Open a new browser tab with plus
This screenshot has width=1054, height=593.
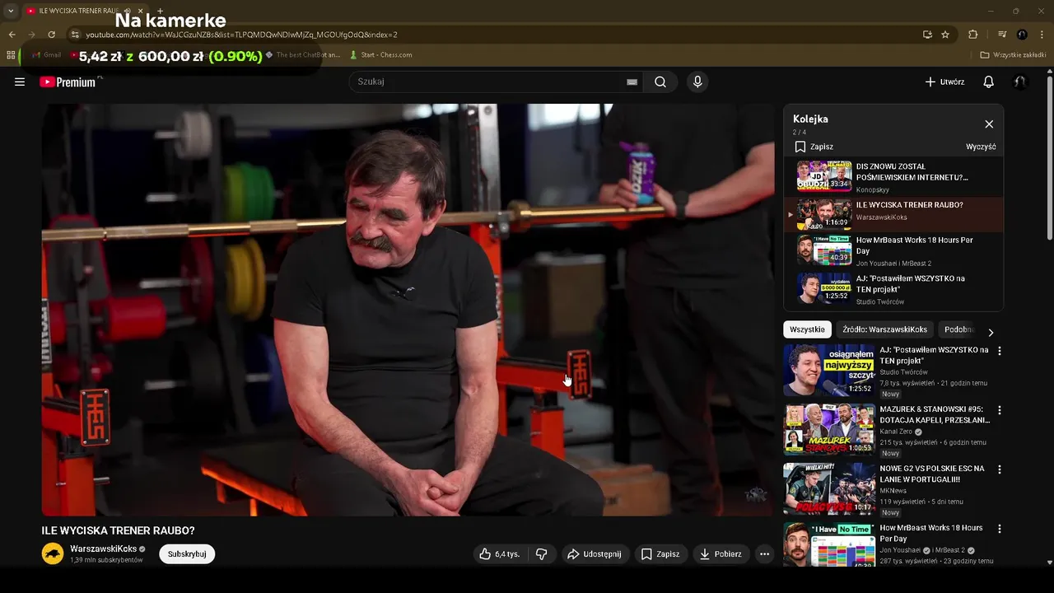(x=160, y=11)
